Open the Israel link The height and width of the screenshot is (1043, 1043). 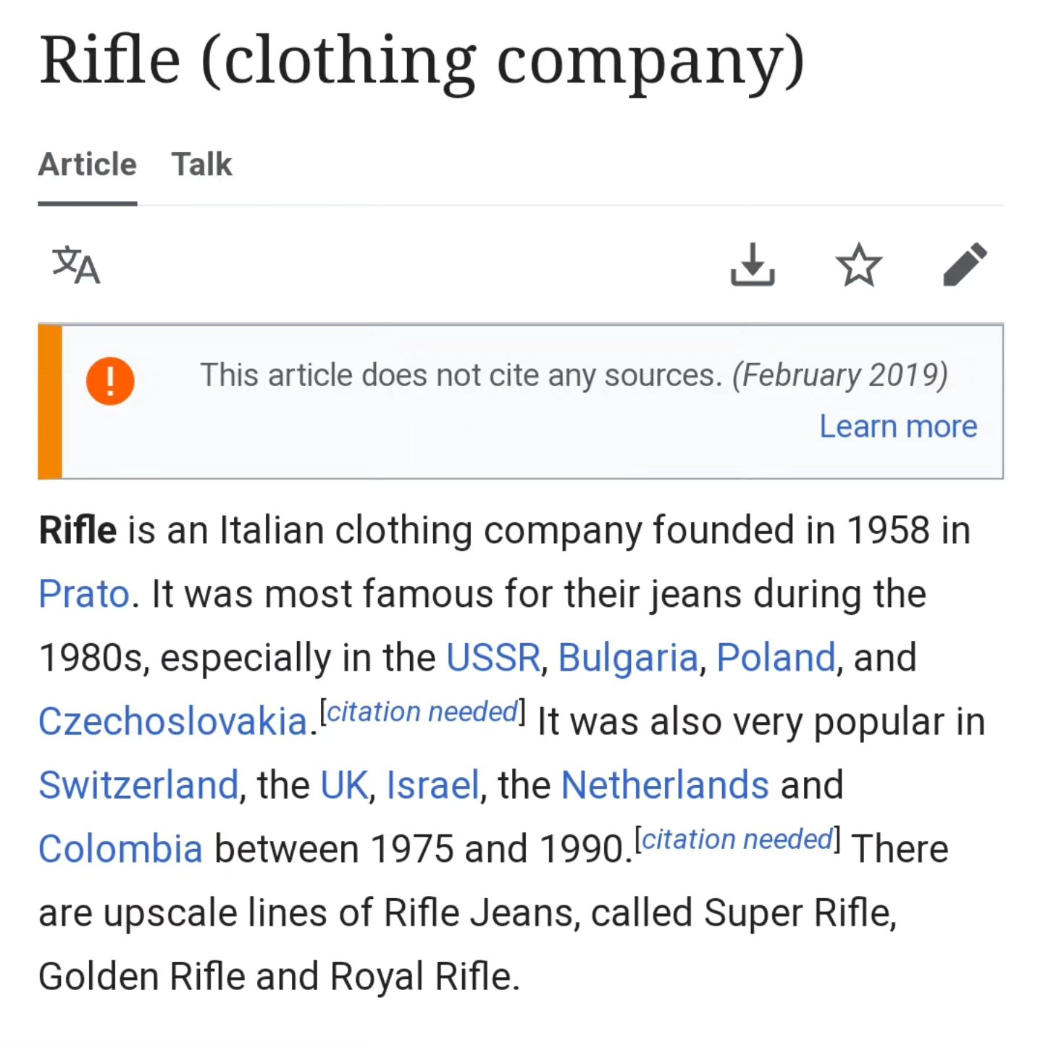tap(432, 785)
